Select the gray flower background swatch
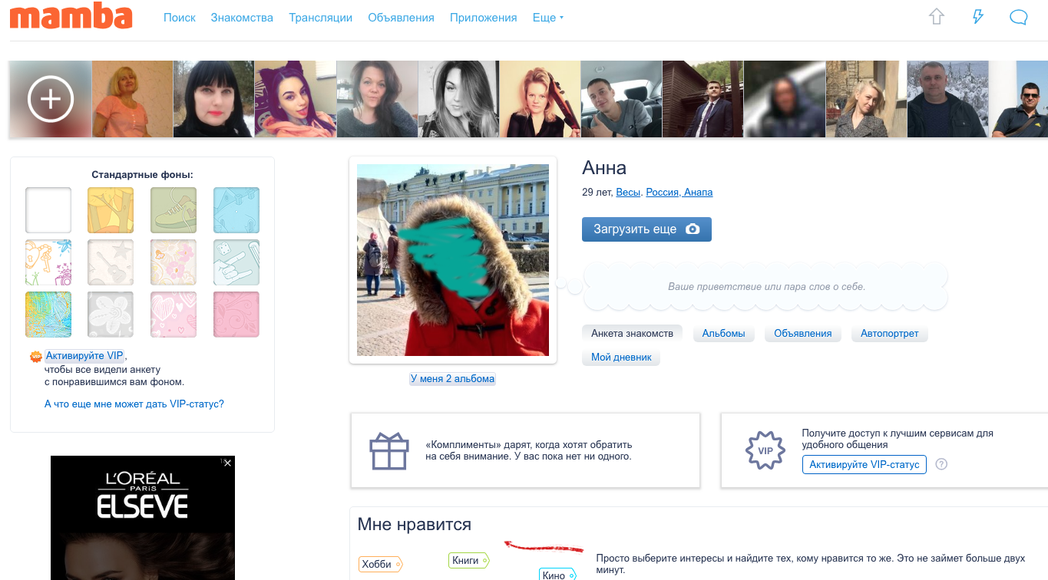Image resolution: width=1048 pixels, height=580 pixels. (x=111, y=315)
